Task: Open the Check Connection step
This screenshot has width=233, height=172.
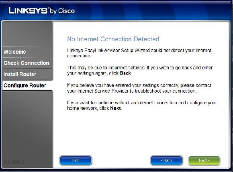Action: 27,63
